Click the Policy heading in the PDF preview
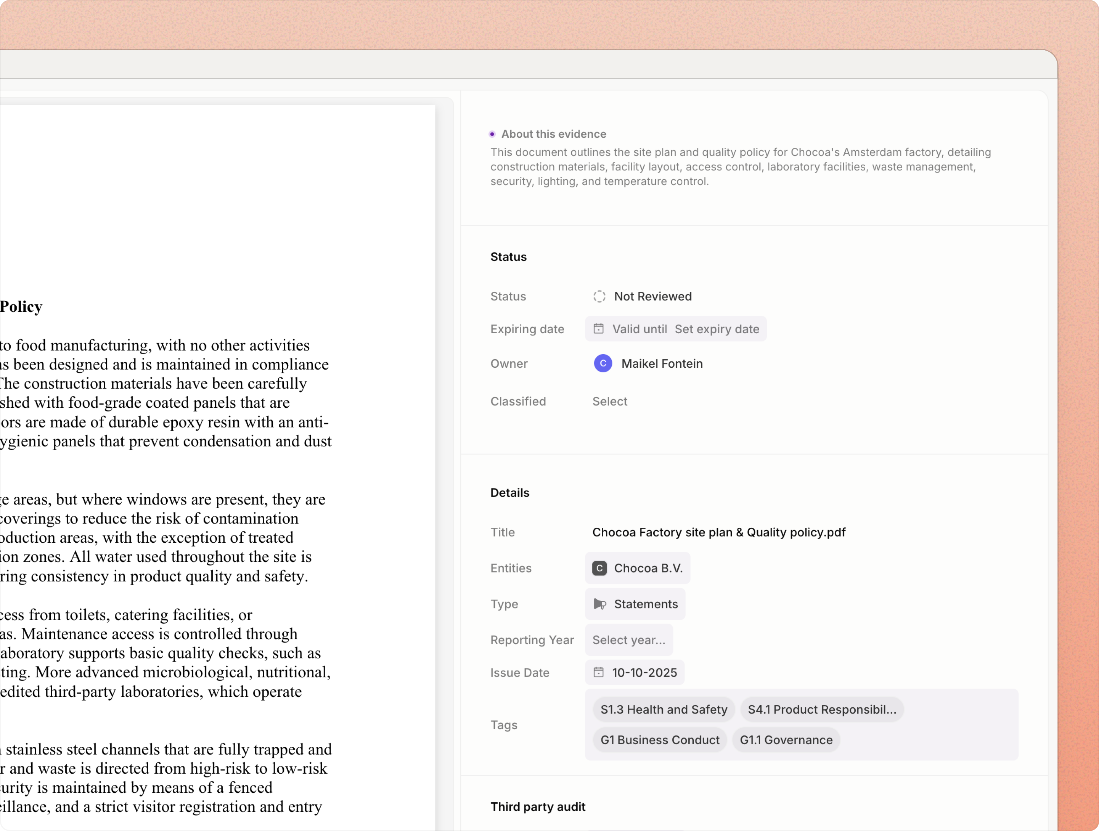Image resolution: width=1099 pixels, height=831 pixels. pyautogui.click(x=21, y=307)
